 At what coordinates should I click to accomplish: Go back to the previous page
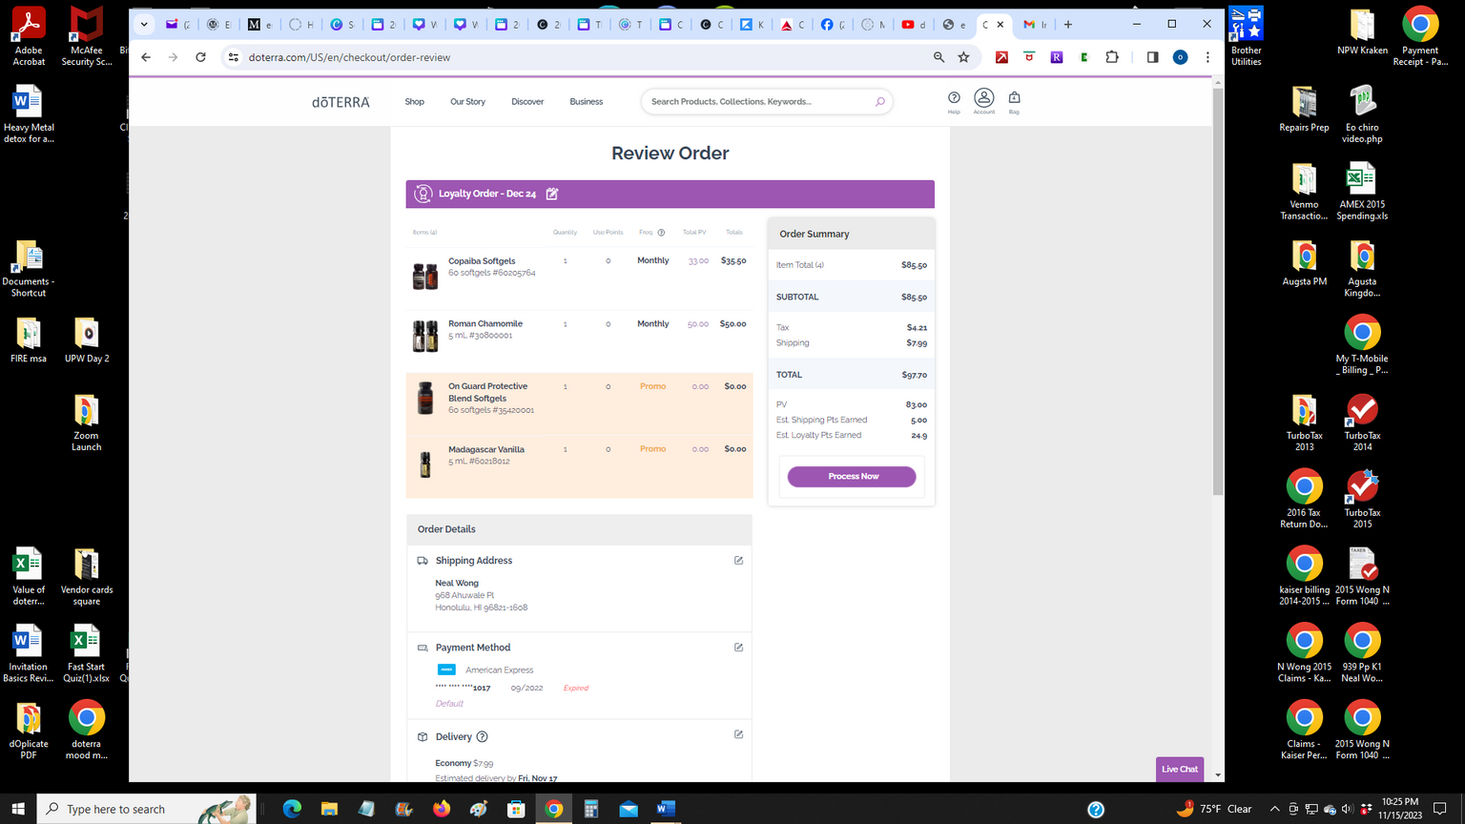point(146,57)
